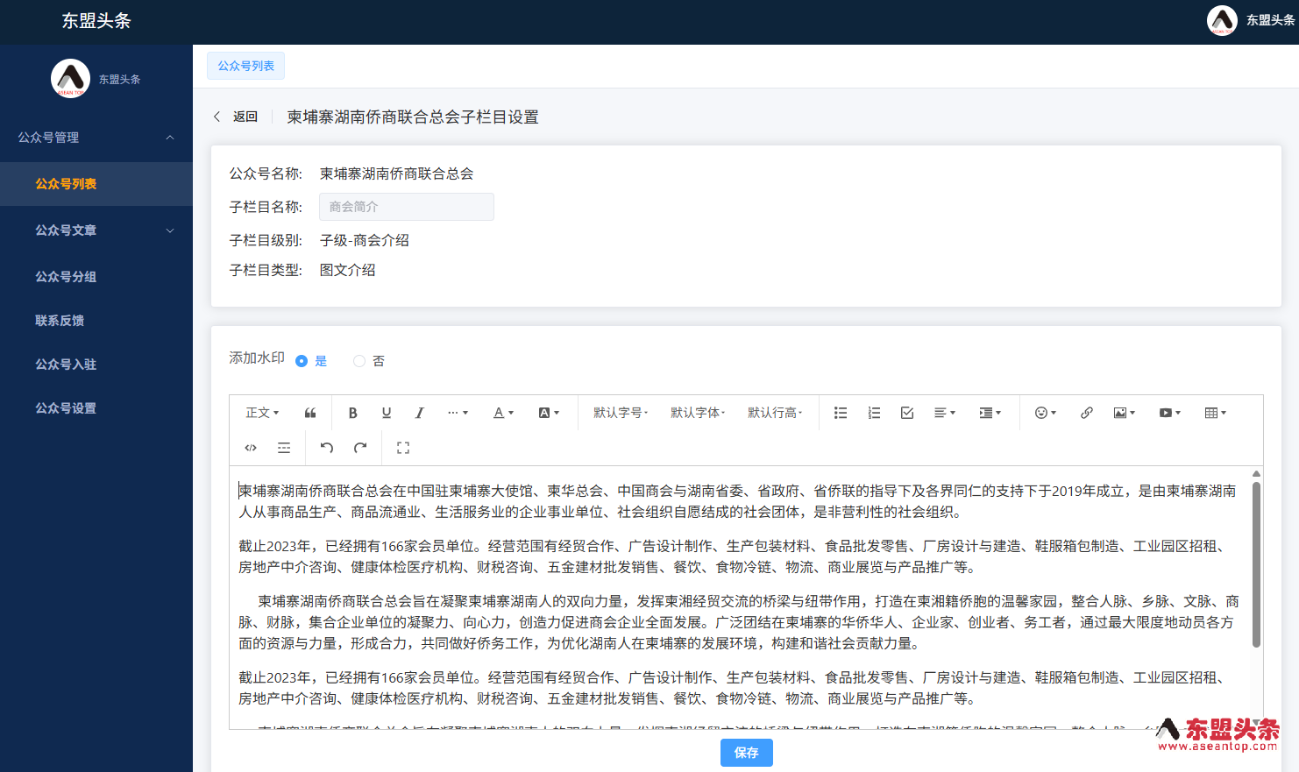Open the background highlight color picker
Viewport: 1299px width, 772px height.
[549, 413]
